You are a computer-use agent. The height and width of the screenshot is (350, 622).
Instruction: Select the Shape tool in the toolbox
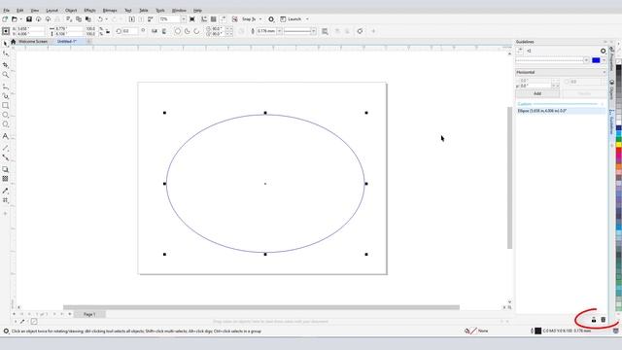click(x=6, y=53)
